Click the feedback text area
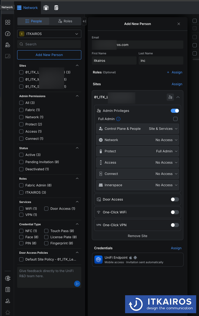This screenshot has height=316, width=199. click(49, 277)
